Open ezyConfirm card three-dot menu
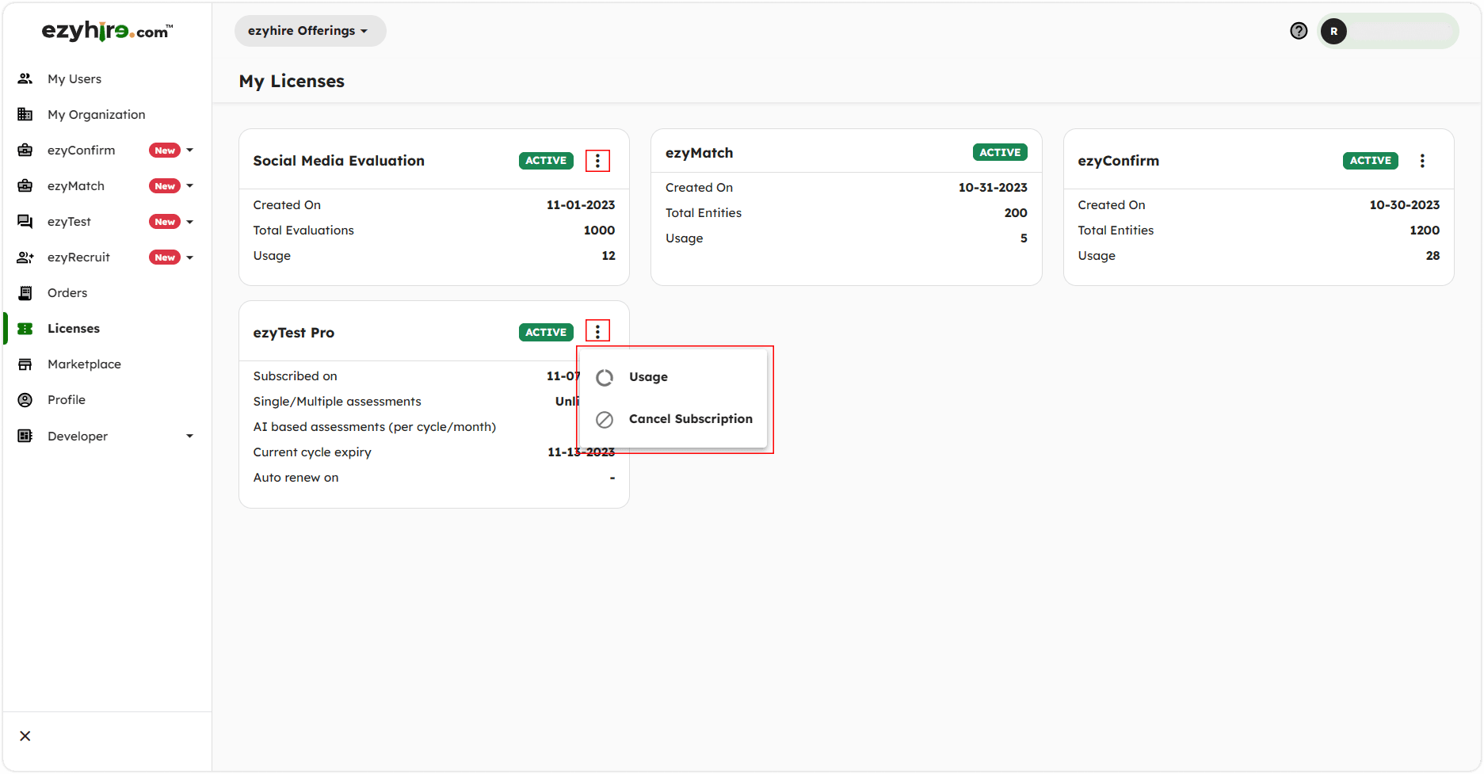This screenshot has height=774, width=1484. tap(1422, 161)
